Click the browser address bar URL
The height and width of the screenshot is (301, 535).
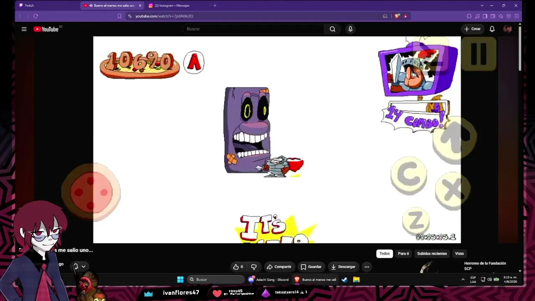164,16
